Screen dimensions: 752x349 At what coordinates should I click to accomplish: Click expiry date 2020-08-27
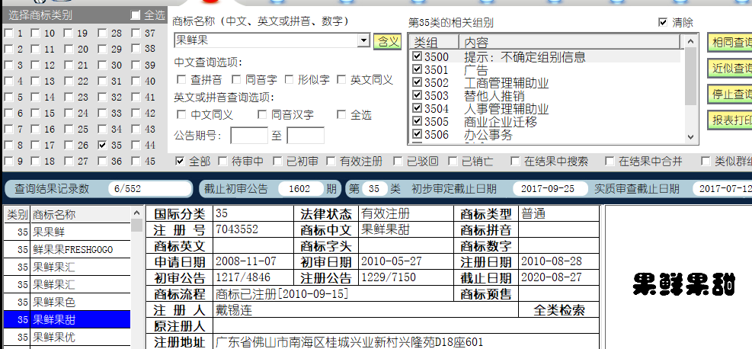pos(552,277)
